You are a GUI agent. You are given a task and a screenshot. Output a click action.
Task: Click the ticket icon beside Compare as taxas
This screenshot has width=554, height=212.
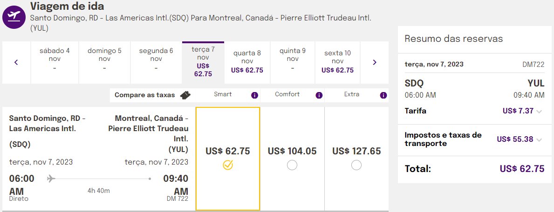[185, 95]
